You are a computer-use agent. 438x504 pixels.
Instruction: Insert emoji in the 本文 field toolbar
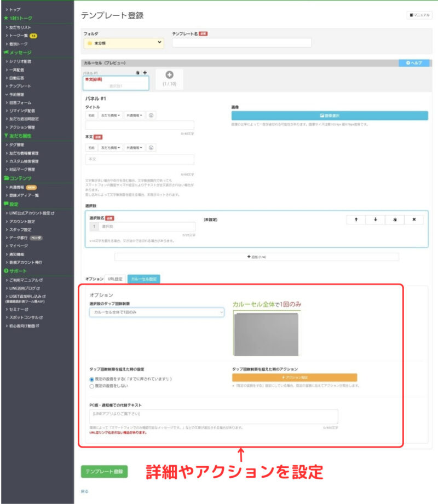151,148
